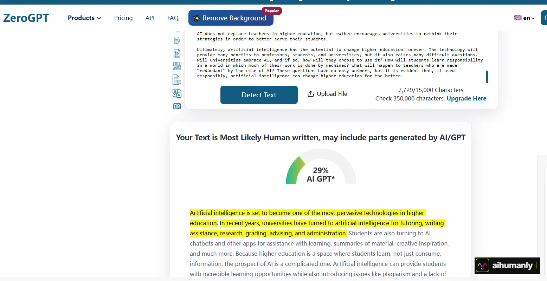
Task: Open the FAQ menu item
Action: (x=173, y=18)
